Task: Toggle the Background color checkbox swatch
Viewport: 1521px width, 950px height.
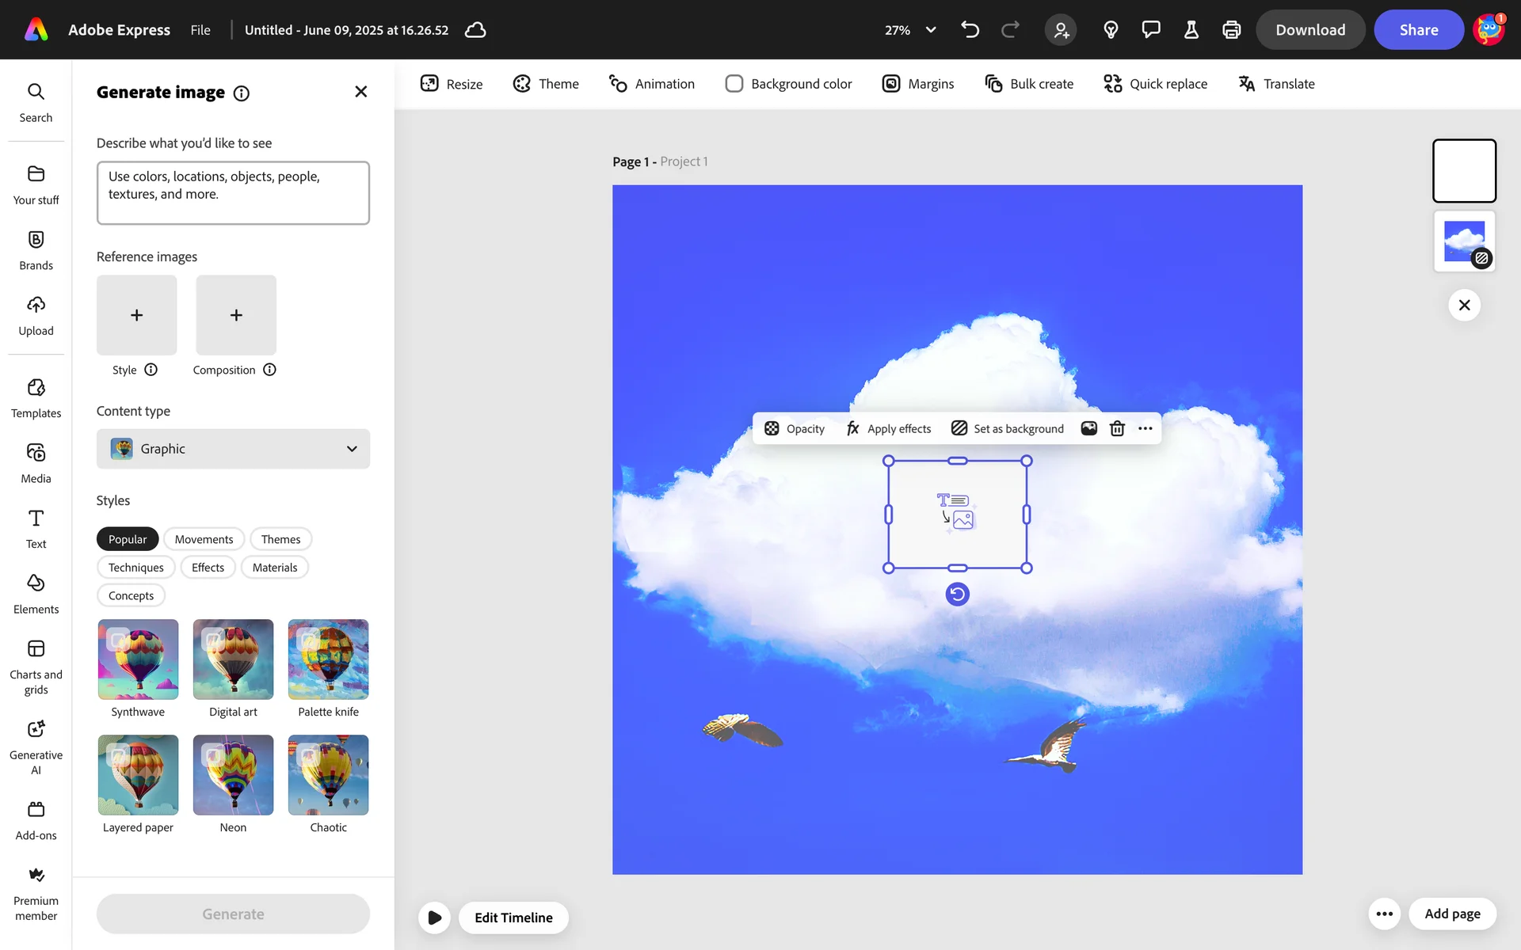Action: (x=734, y=84)
